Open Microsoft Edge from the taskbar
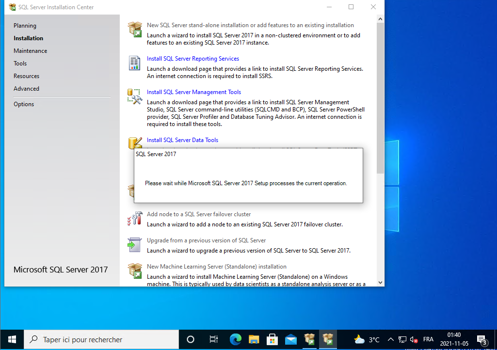The height and width of the screenshot is (350, 497). click(235, 339)
